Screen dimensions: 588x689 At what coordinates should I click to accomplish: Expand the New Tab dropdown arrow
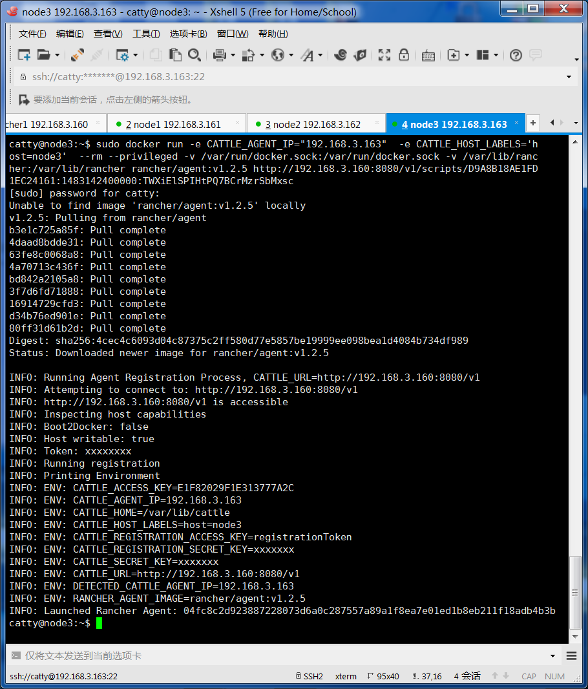(467, 56)
